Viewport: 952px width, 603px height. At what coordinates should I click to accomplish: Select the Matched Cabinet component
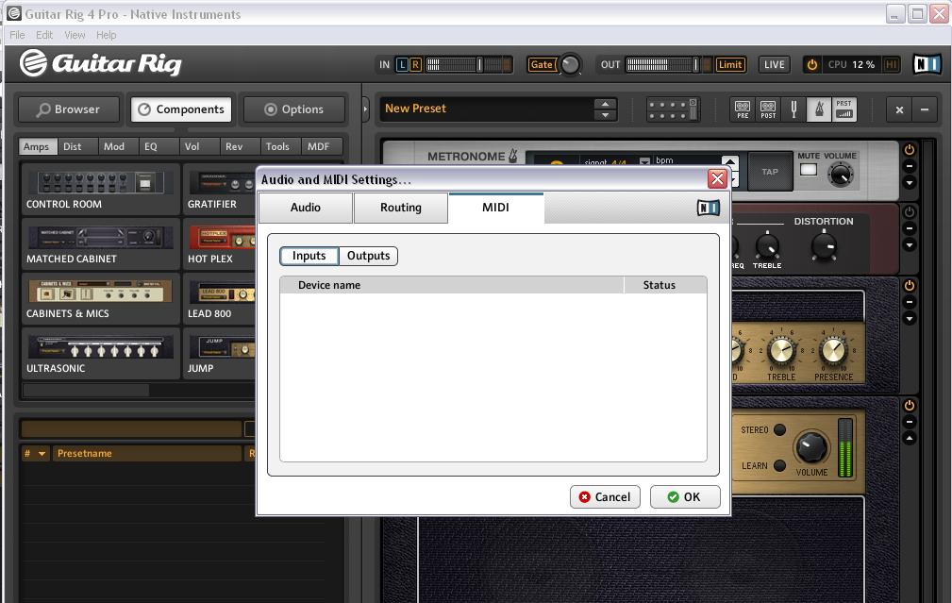(x=101, y=244)
